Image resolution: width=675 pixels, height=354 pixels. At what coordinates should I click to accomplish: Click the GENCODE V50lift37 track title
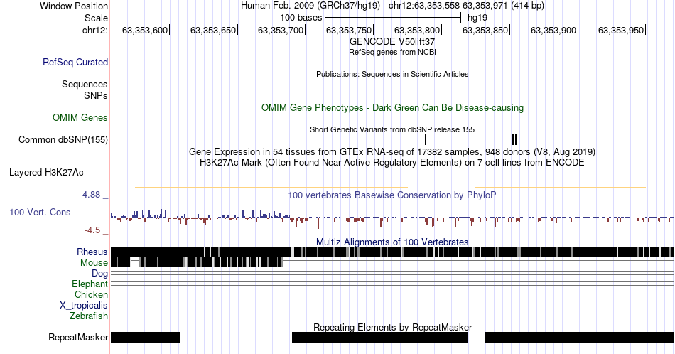coord(392,42)
